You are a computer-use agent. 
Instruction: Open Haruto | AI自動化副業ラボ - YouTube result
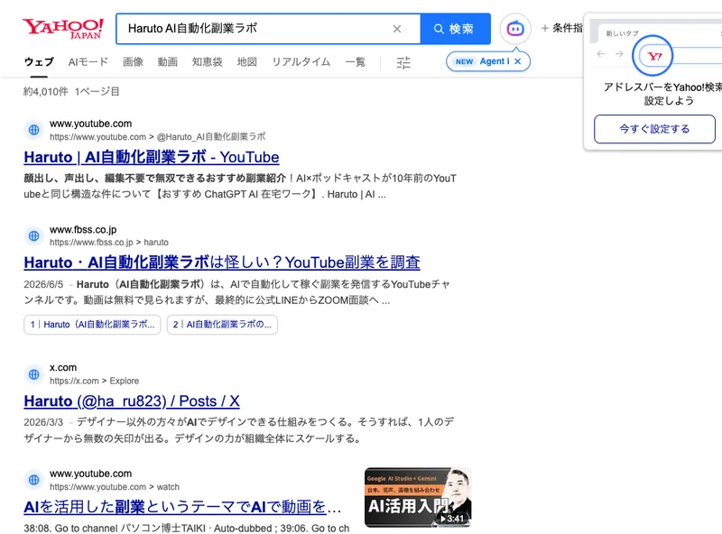[152, 158]
